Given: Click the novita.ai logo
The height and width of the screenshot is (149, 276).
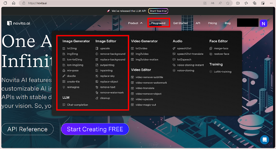Looking at the screenshot, I should [x=18, y=23].
